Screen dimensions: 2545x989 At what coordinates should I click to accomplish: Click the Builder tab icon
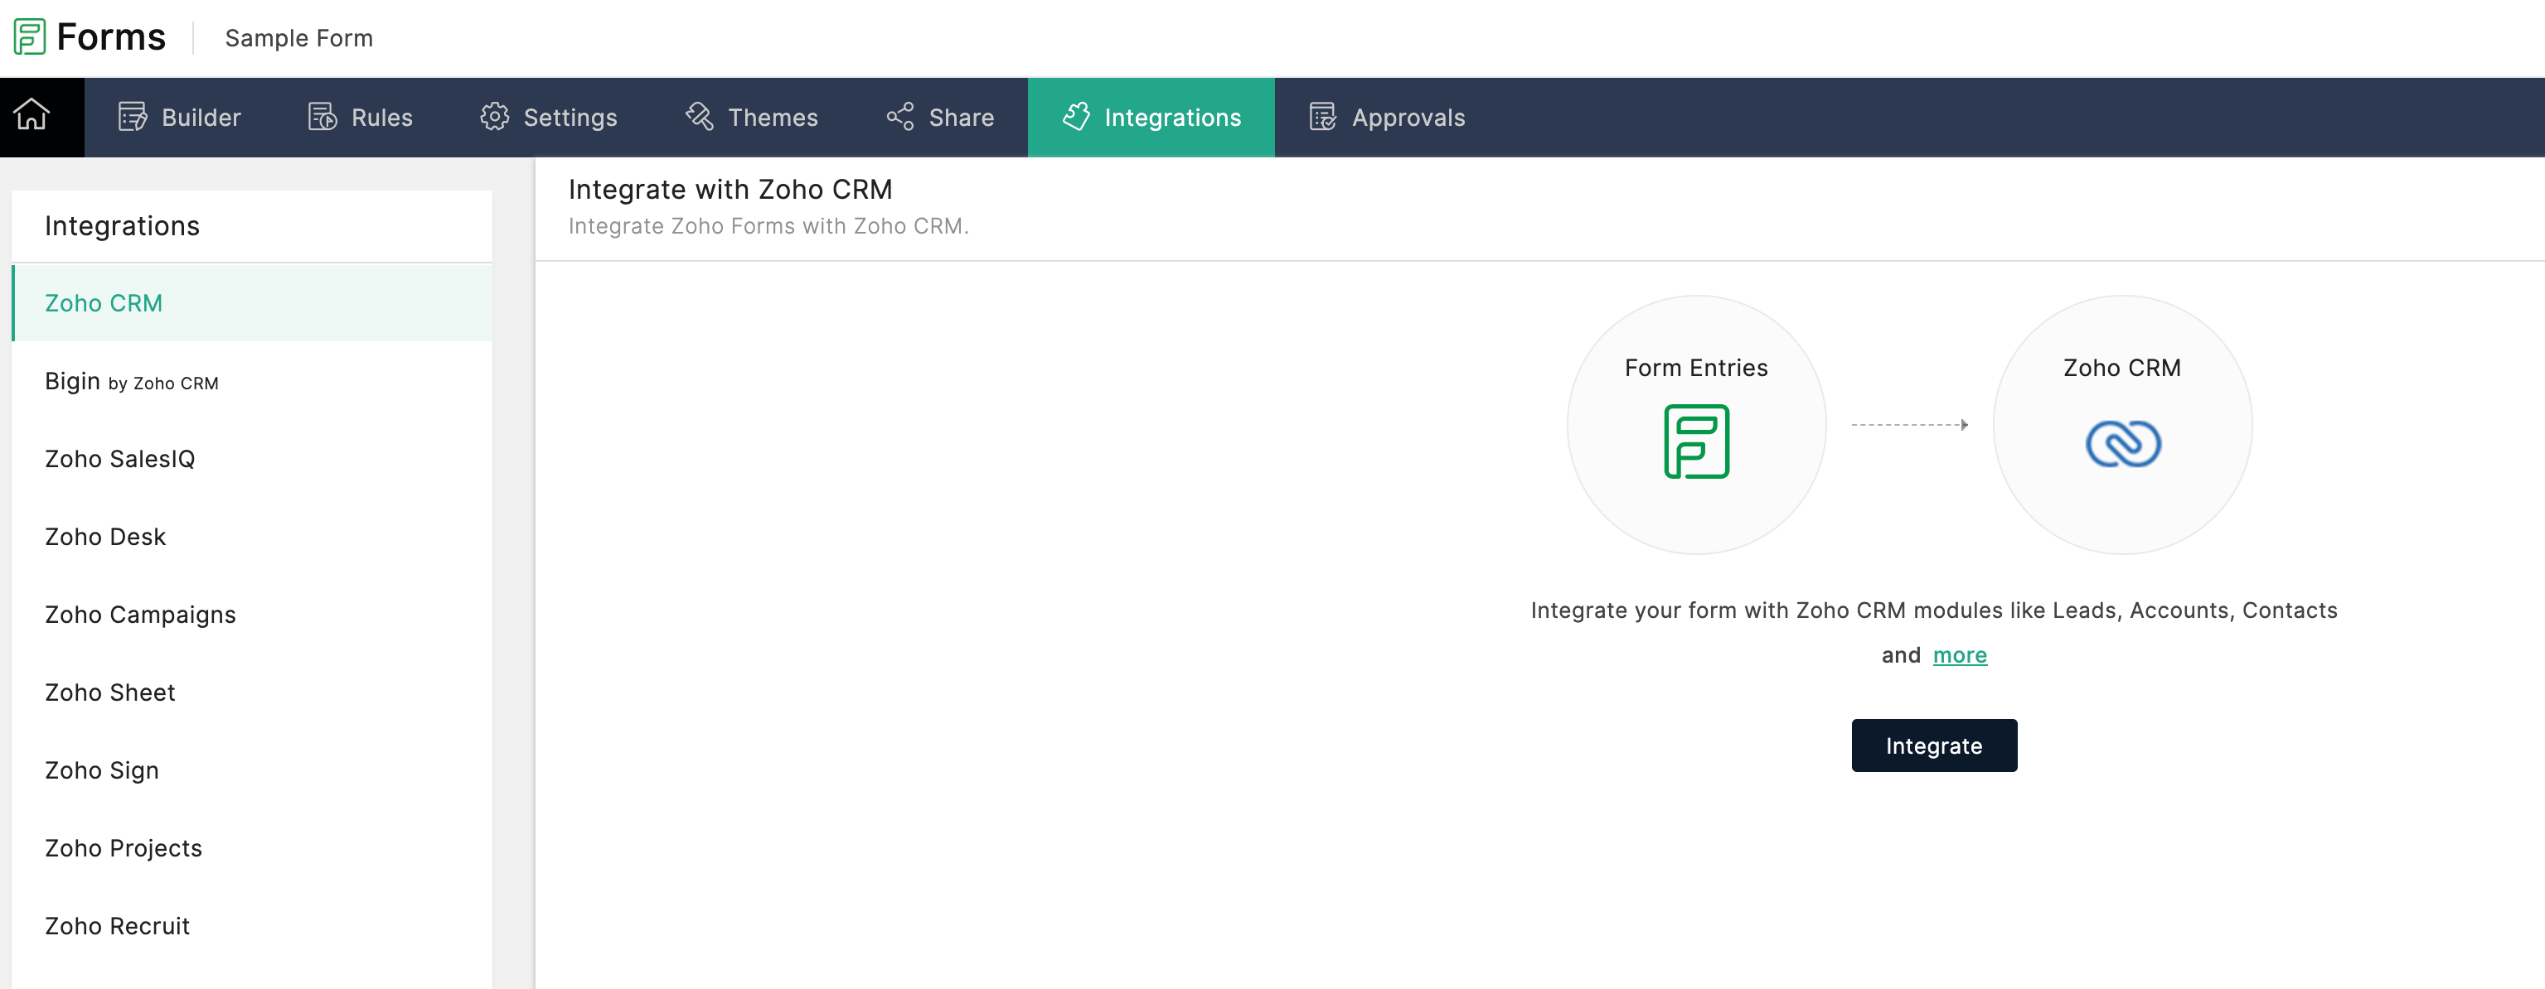pos(133,118)
